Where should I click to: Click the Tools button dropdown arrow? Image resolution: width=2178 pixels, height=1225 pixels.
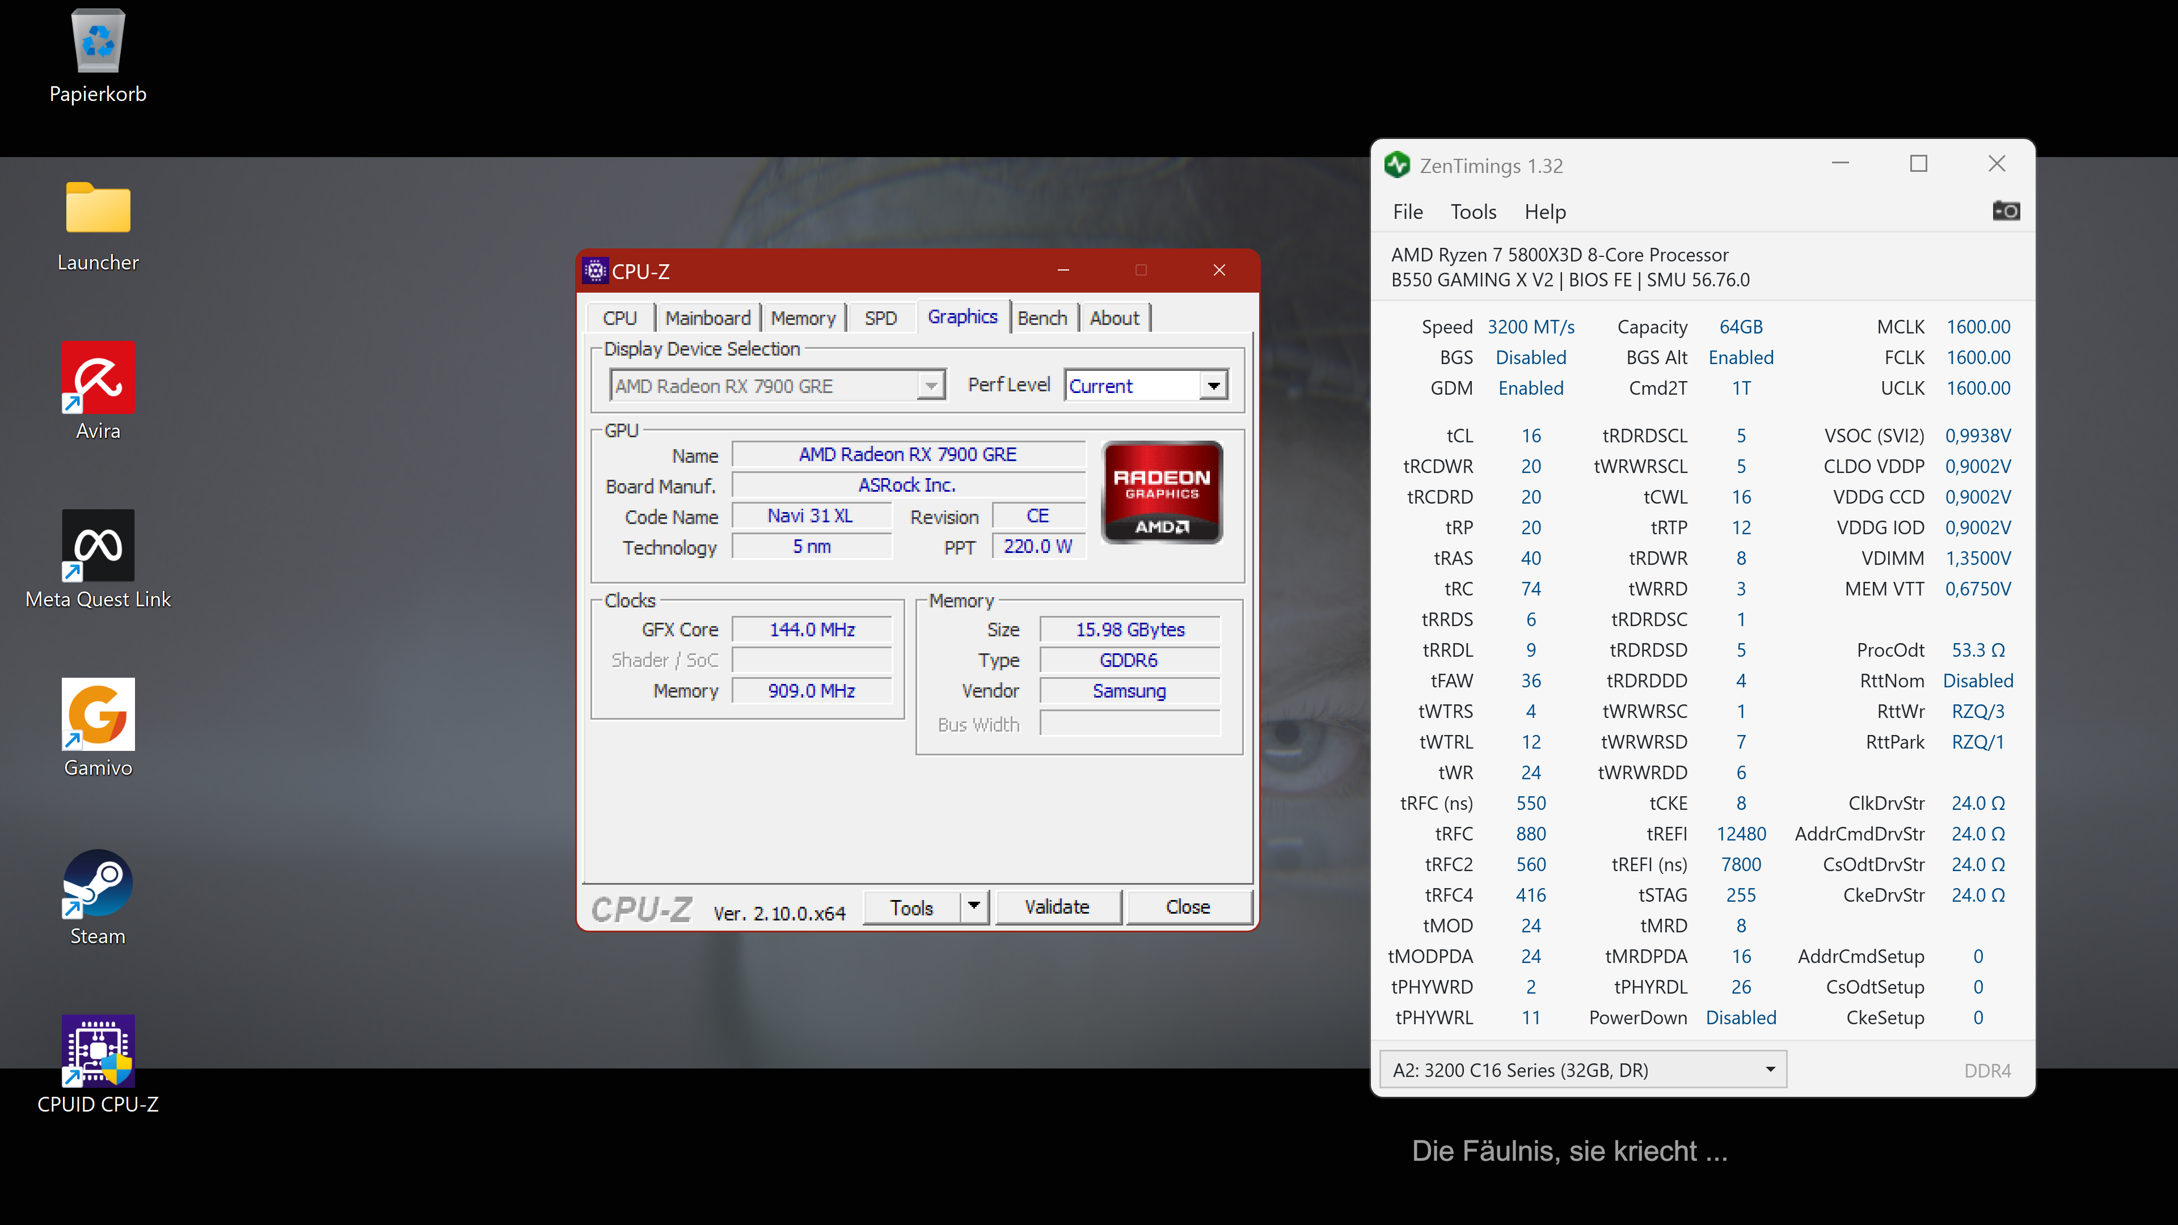(x=974, y=906)
